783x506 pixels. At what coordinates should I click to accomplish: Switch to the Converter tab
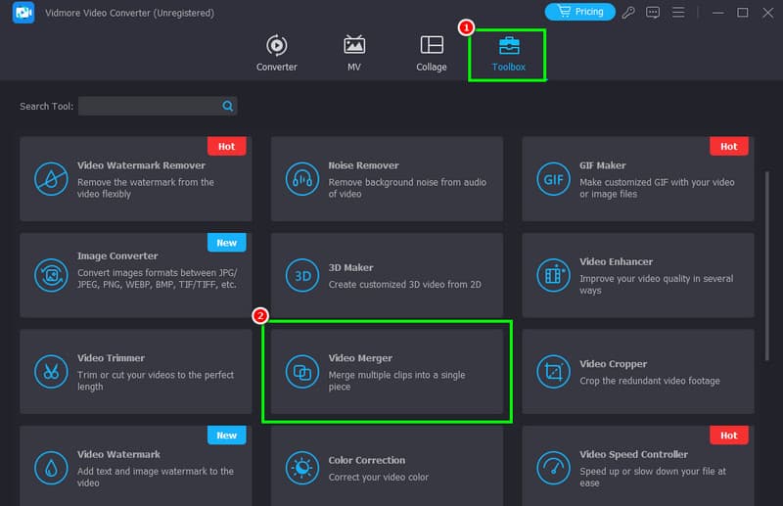coord(277,53)
